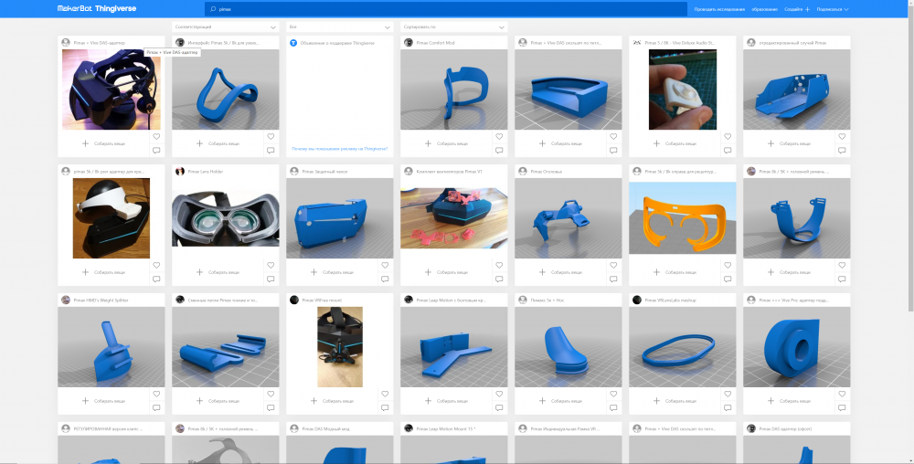Click the Pimax 5 / 8K - Vive Deluxe Audio title
This screenshot has width=914, height=464.
tap(680, 43)
